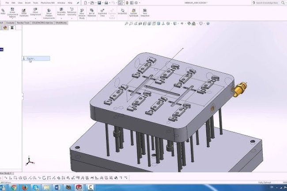Open the Options gear icon
287x191 pixels.
coord(136,3)
